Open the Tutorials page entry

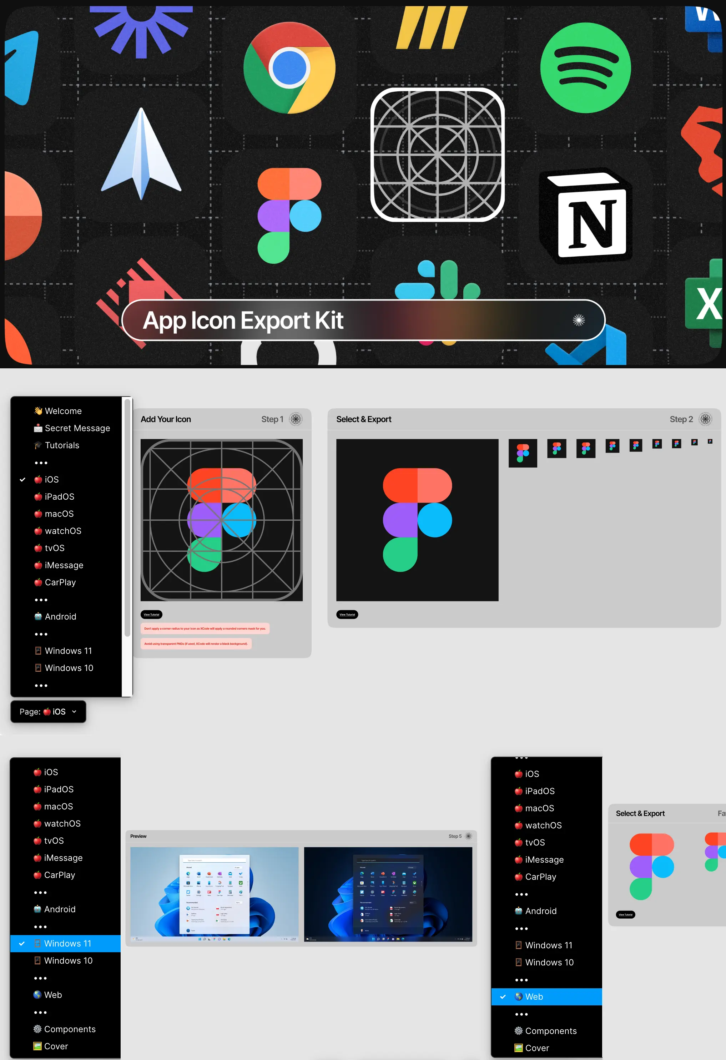[x=61, y=445]
